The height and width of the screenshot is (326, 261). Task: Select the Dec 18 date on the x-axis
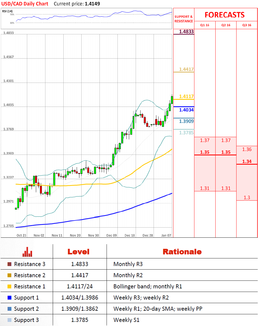coord(129,235)
